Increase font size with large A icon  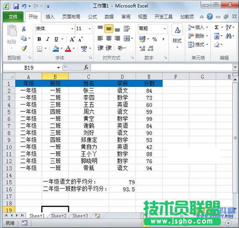click(72, 39)
